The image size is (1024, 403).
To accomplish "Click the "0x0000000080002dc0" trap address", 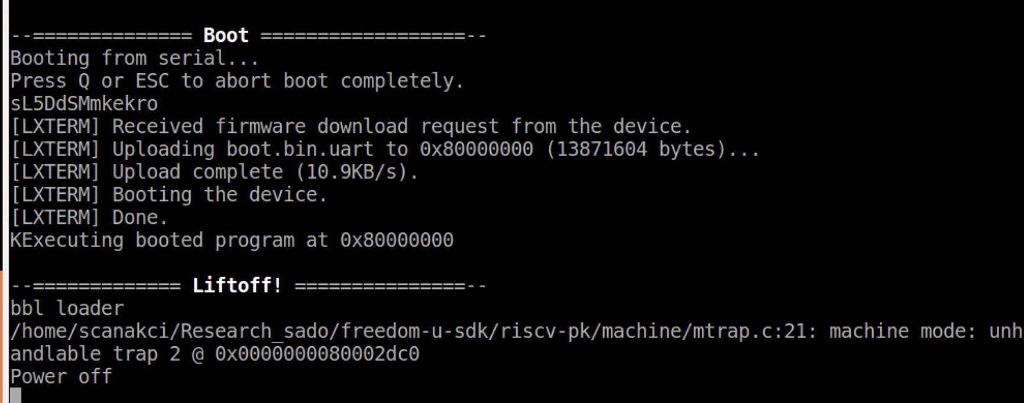I will pyautogui.click(x=317, y=354).
